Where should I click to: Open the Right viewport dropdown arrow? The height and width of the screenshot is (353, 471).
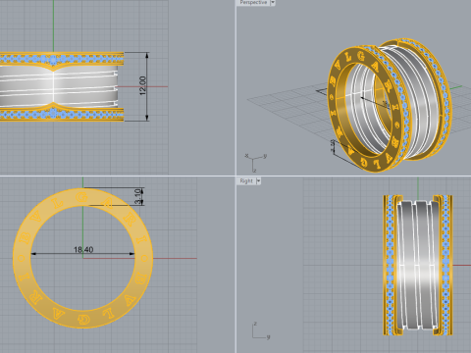(x=258, y=181)
